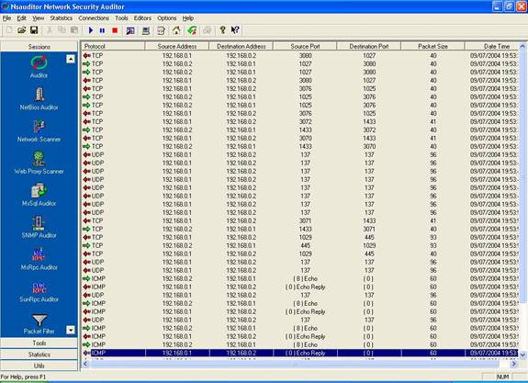
Task: Select the TCP row with source port 3071
Action: (300, 220)
